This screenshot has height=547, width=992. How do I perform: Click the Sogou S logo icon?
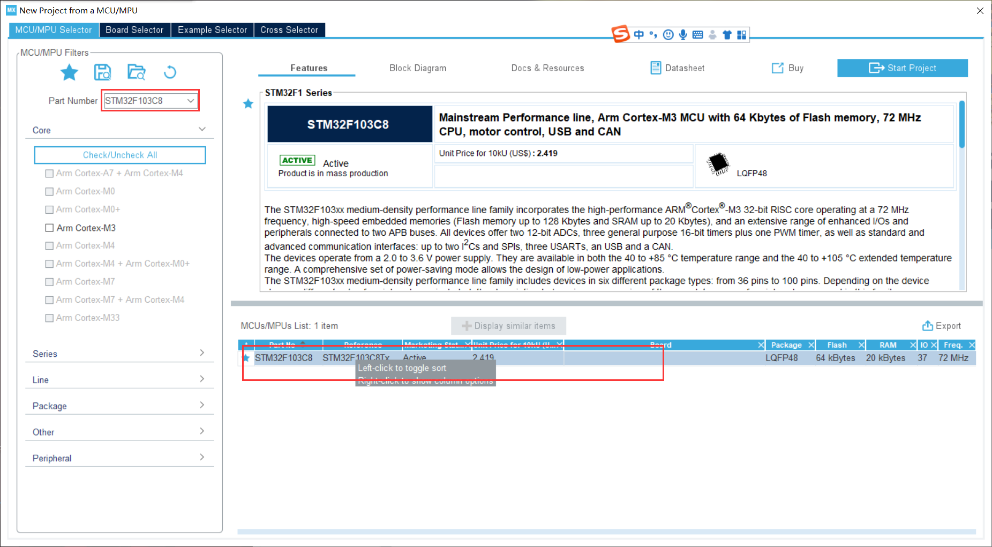[621, 34]
